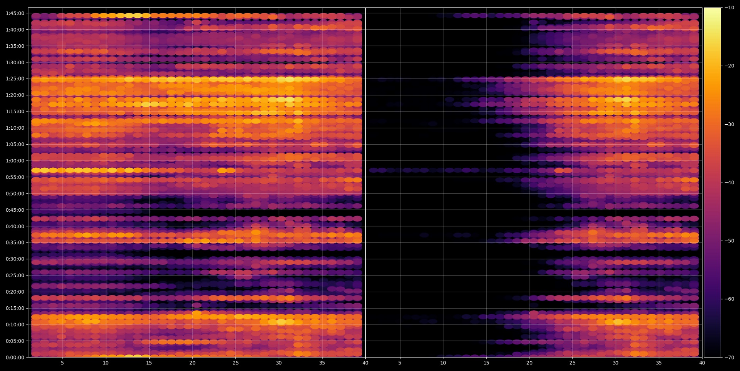
Task: Click the 0:25:00 time axis label
Action: pyautogui.click(x=15, y=275)
